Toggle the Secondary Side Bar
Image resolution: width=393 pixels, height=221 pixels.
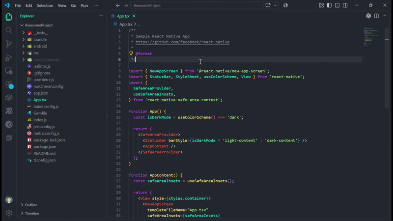coord(345,5)
